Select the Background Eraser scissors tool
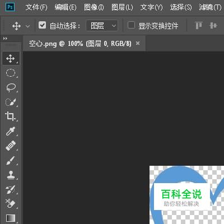 click(x=11, y=204)
